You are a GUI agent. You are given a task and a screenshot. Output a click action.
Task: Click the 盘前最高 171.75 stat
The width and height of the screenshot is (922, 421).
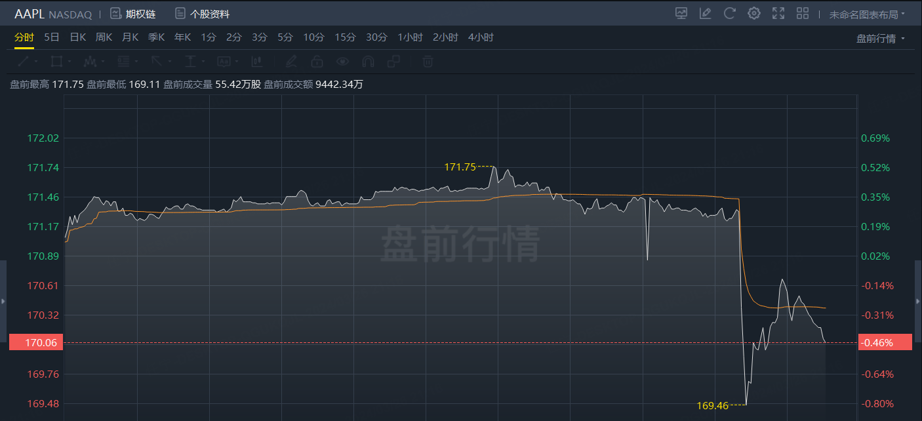(x=47, y=84)
